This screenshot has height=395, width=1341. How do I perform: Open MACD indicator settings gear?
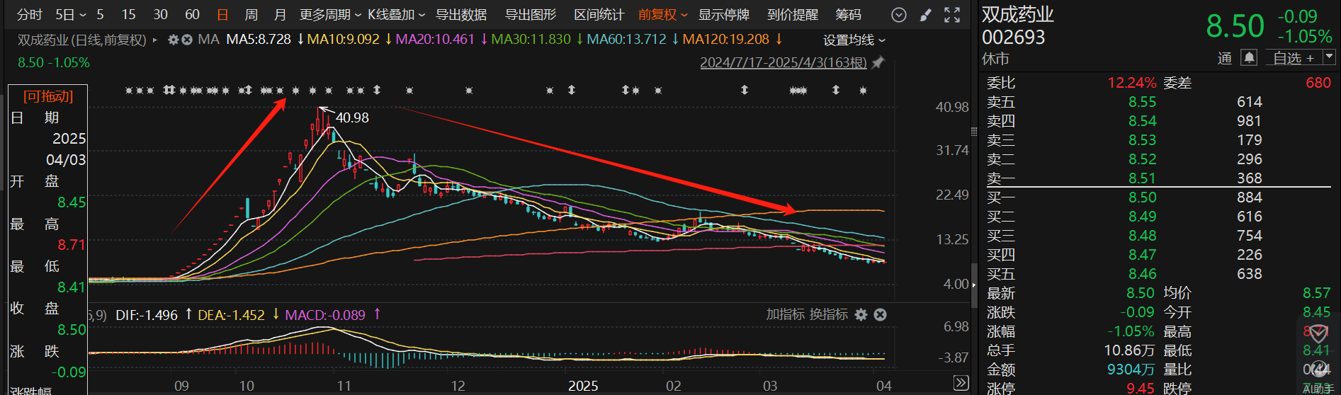point(861,315)
